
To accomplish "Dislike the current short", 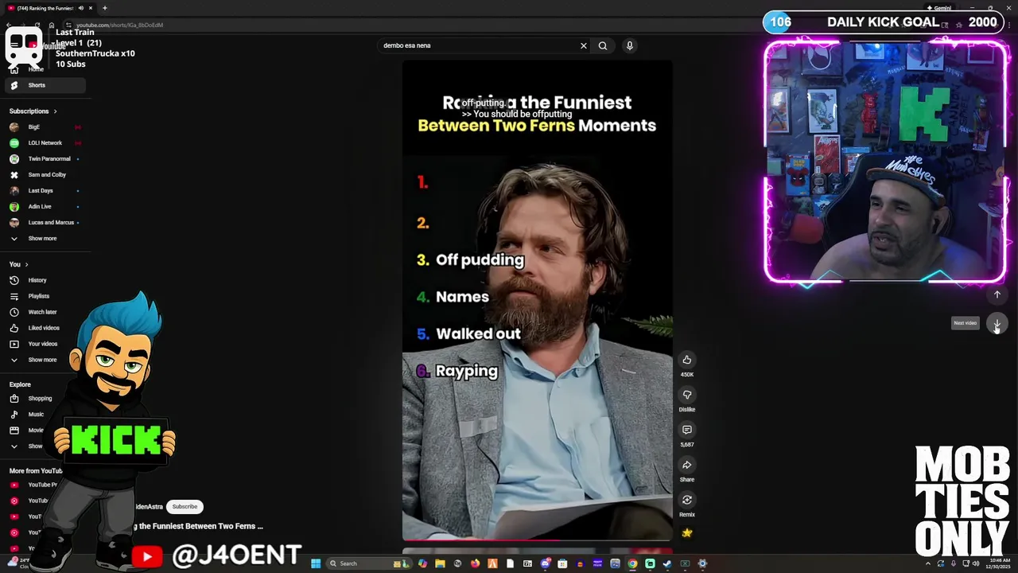I will click(687, 395).
